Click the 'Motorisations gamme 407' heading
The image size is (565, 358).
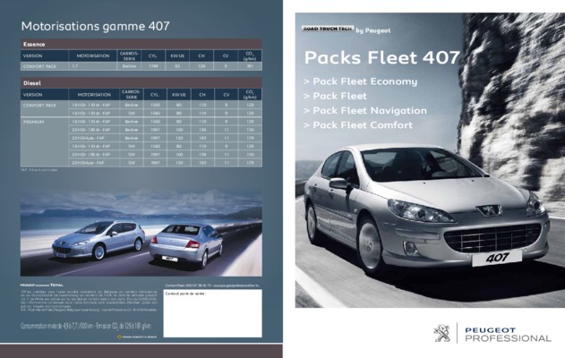[95, 26]
